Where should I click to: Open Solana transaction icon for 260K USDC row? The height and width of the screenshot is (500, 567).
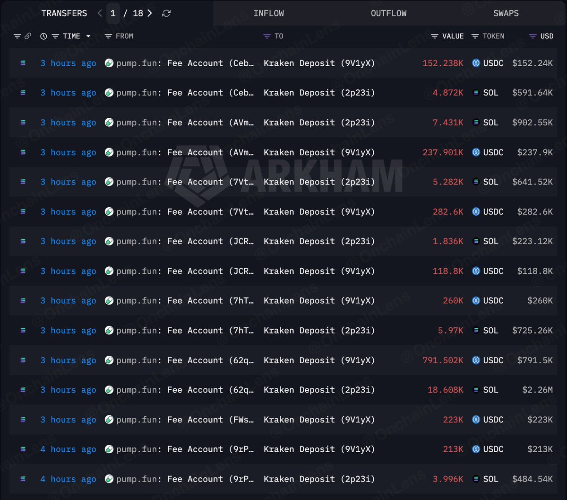pyautogui.click(x=23, y=300)
